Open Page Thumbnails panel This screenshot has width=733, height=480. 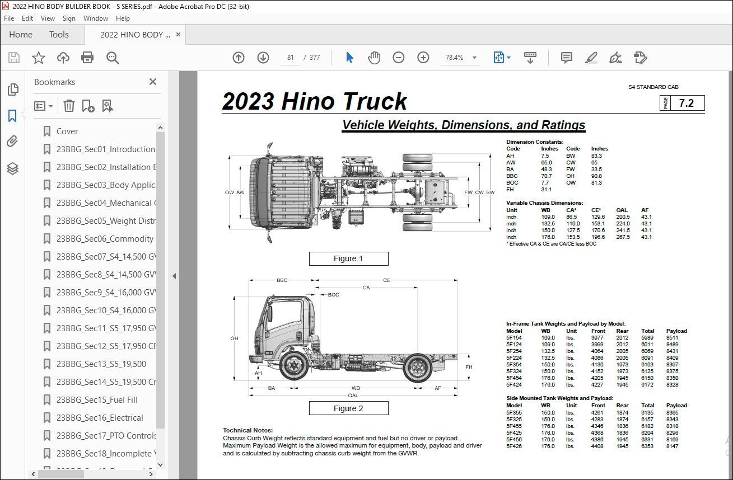pyautogui.click(x=12, y=90)
